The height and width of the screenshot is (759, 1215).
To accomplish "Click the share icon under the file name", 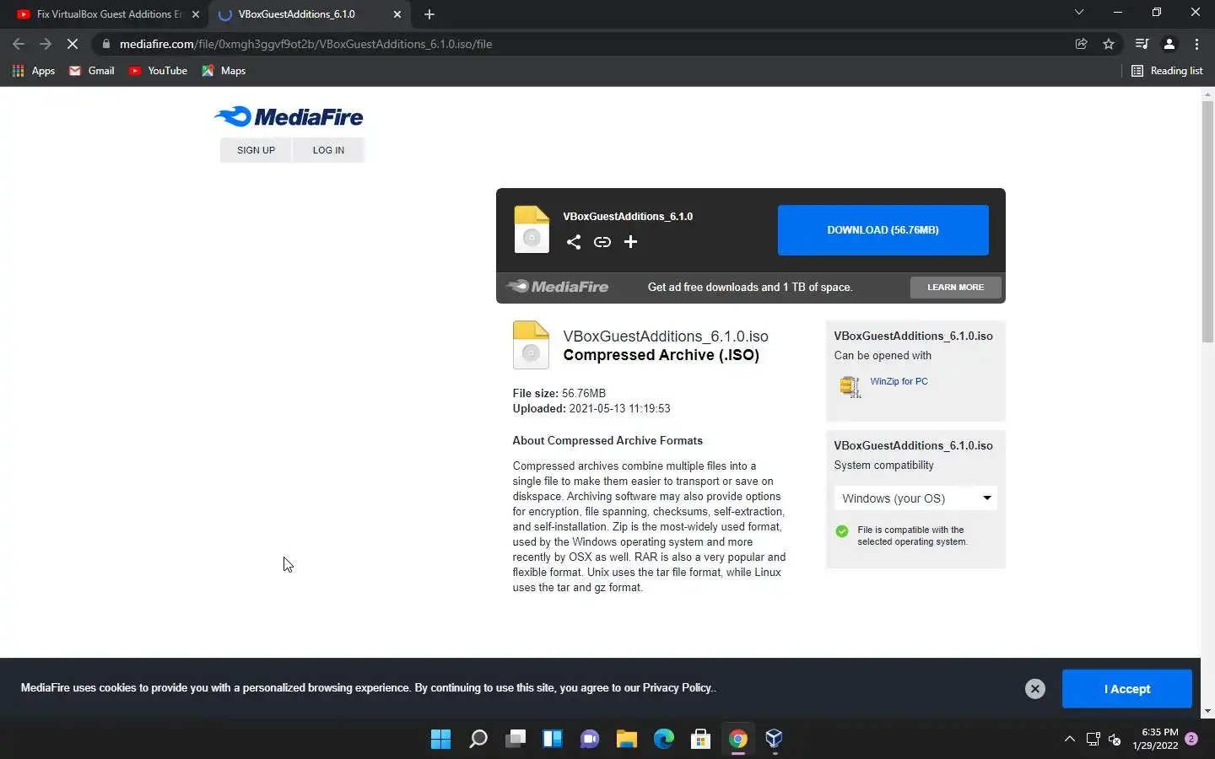I will click(x=574, y=242).
